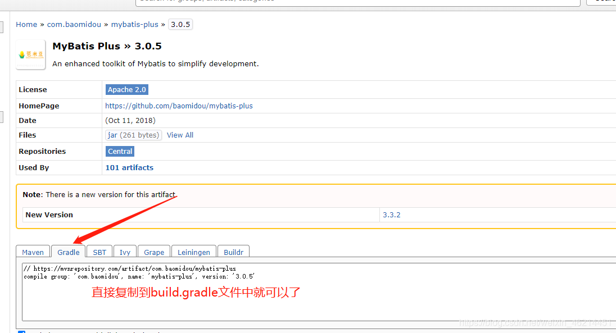Open the Ivy tab

coord(125,252)
